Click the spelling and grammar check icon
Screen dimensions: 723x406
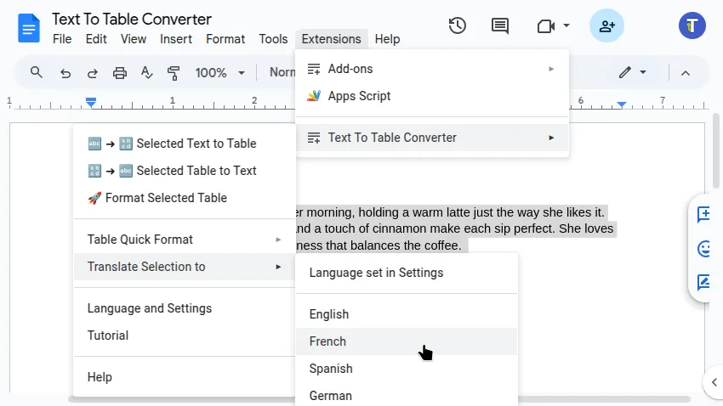[x=147, y=73]
